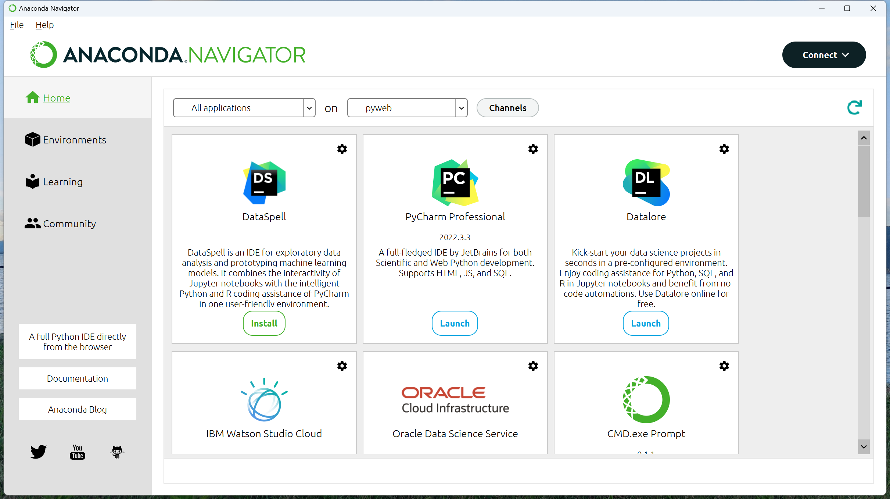Click the Community people icon

click(32, 223)
